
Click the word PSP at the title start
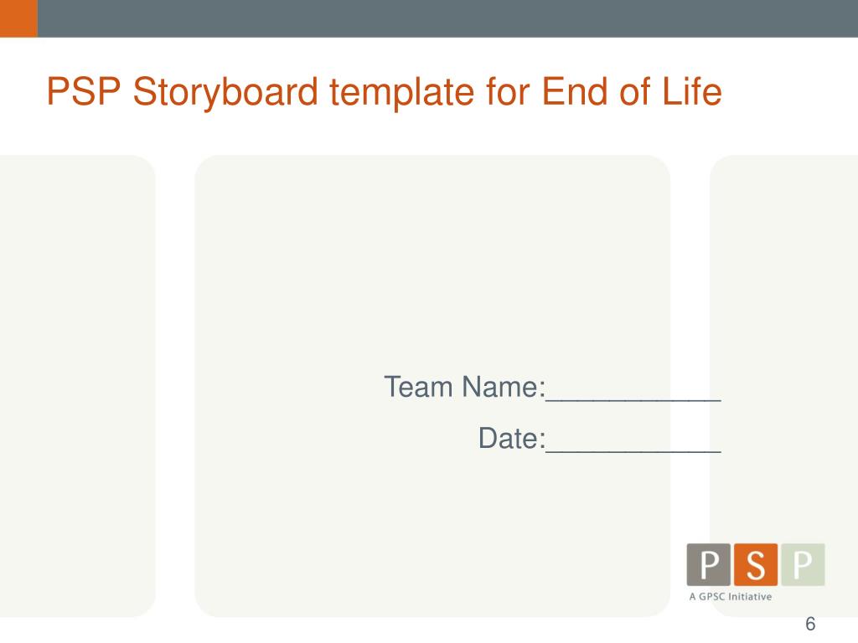pyautogui.click(x=84, y=90)
